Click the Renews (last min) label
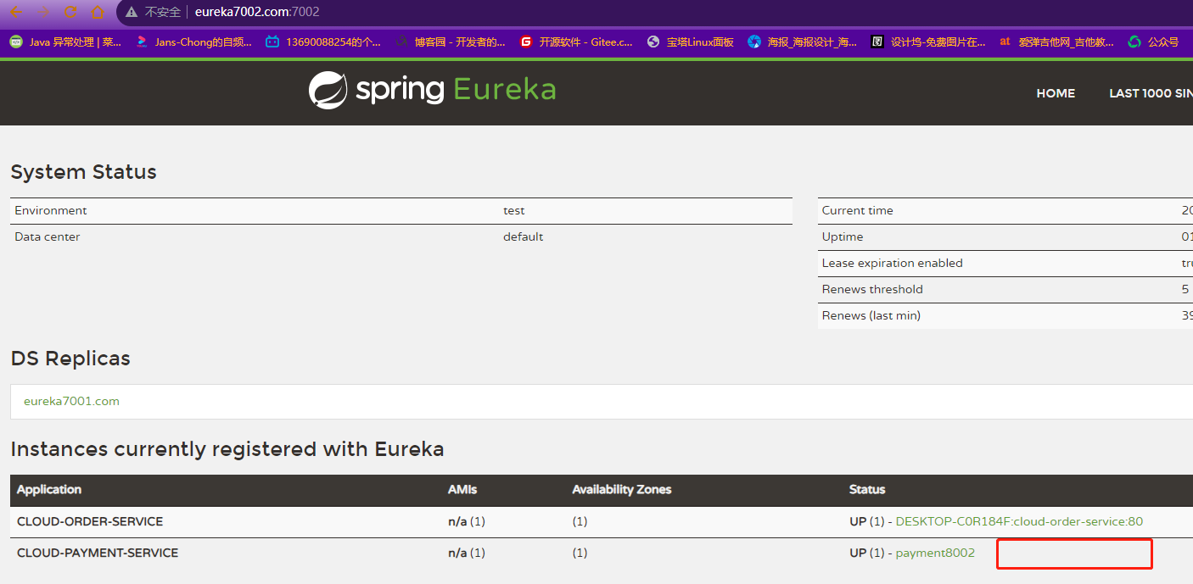Viewport: 1193px width, 584px height. [871, 315]
